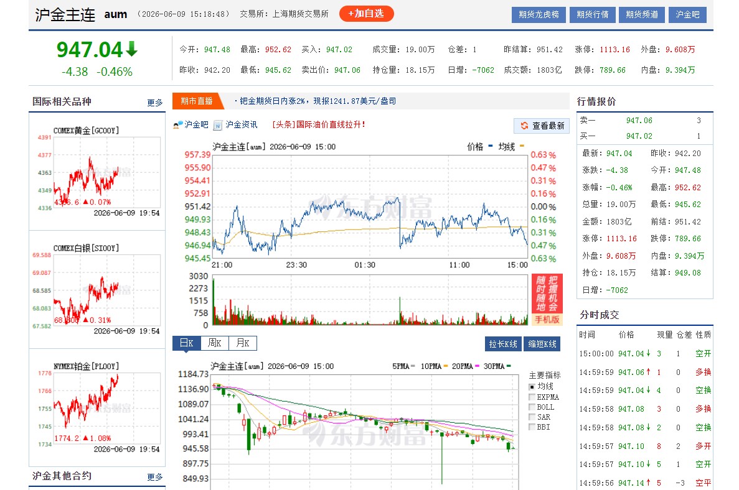Screen dimensions: 739x490
Task: Switch to the 月K chart tab
Action: [x=243, y=343]
